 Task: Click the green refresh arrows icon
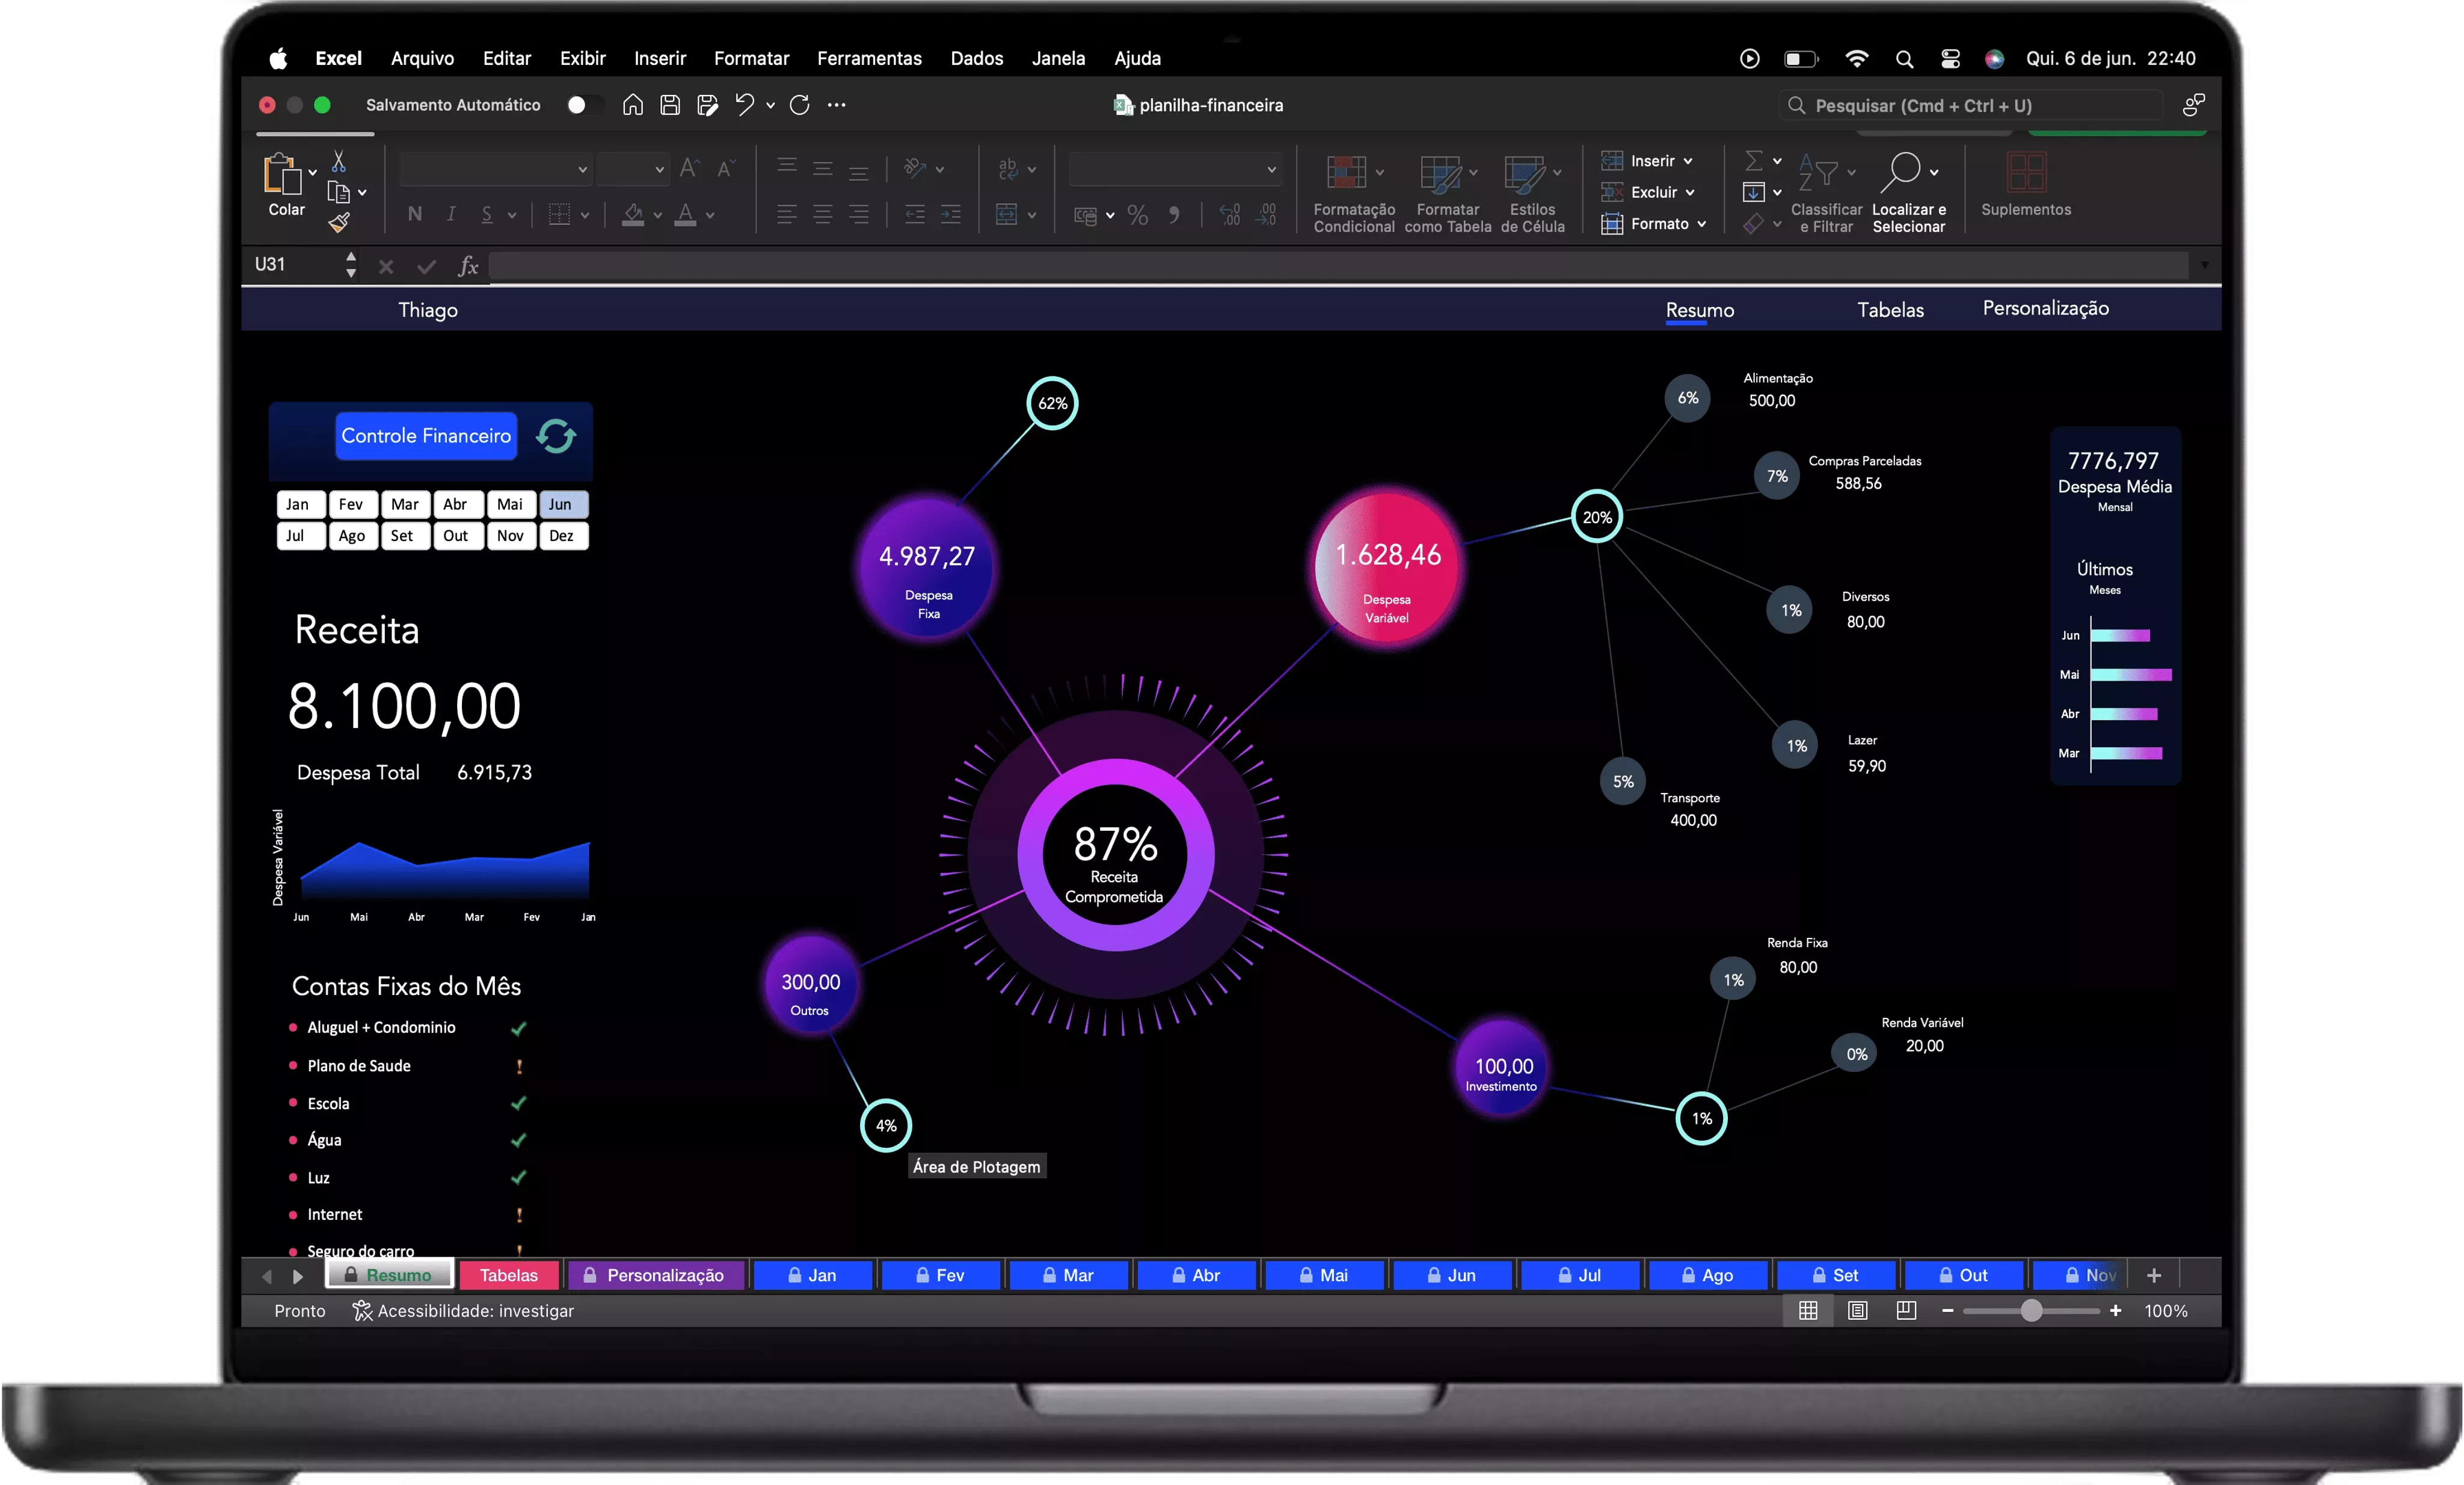click(556, 436)
